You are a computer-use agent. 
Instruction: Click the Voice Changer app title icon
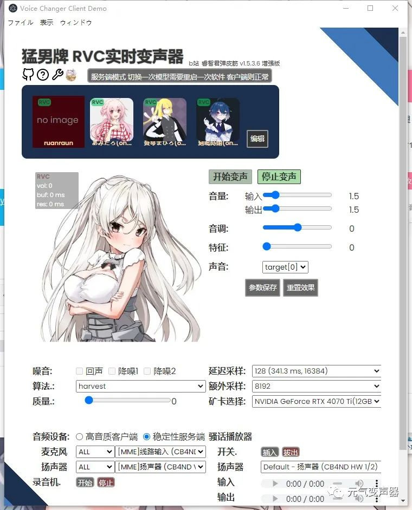click(12, 8)
